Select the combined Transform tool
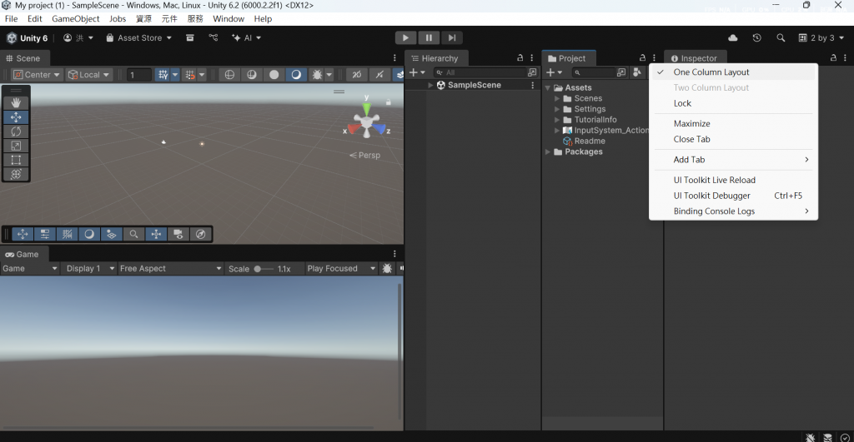This screenshot has height=442, width=854. pos(16,174)
